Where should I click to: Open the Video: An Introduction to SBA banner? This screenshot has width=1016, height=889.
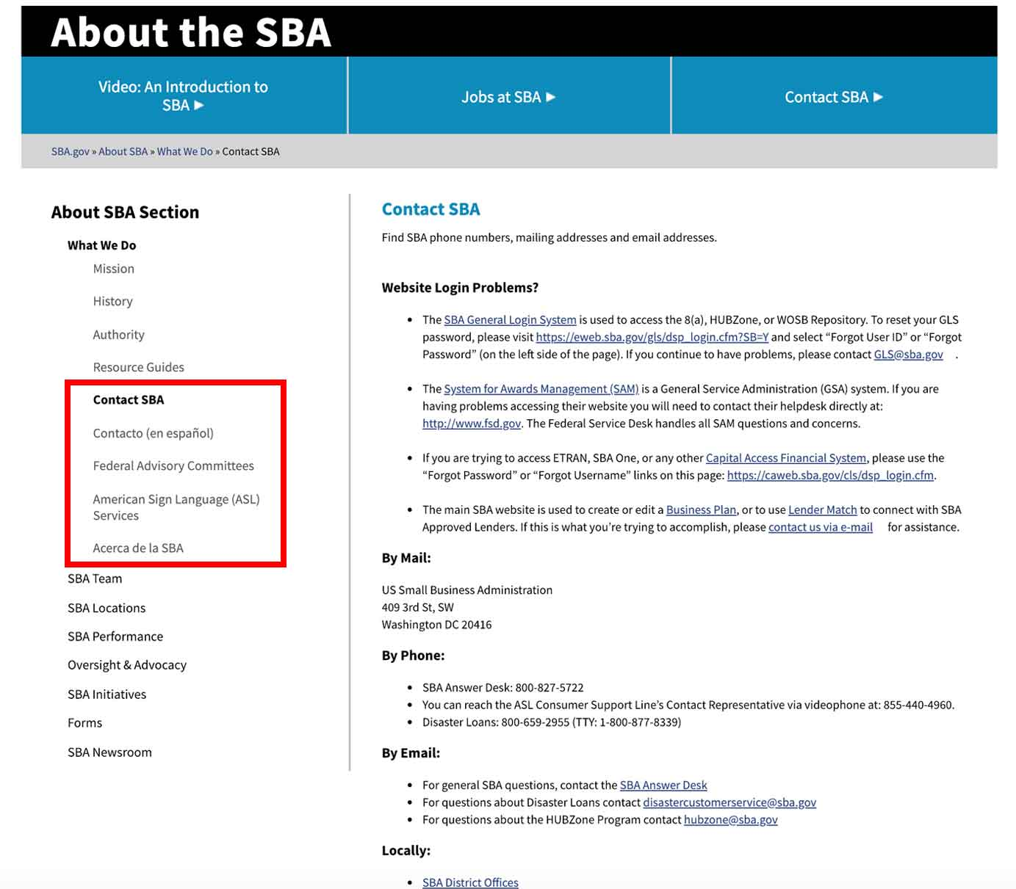point(184,96)
